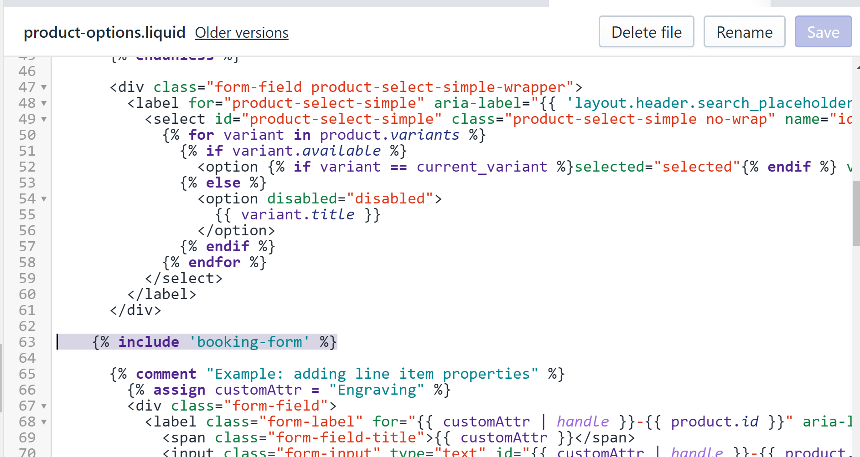Place cursor at closing div tag on line 61
860x457 pixels.
pos(135,310)
